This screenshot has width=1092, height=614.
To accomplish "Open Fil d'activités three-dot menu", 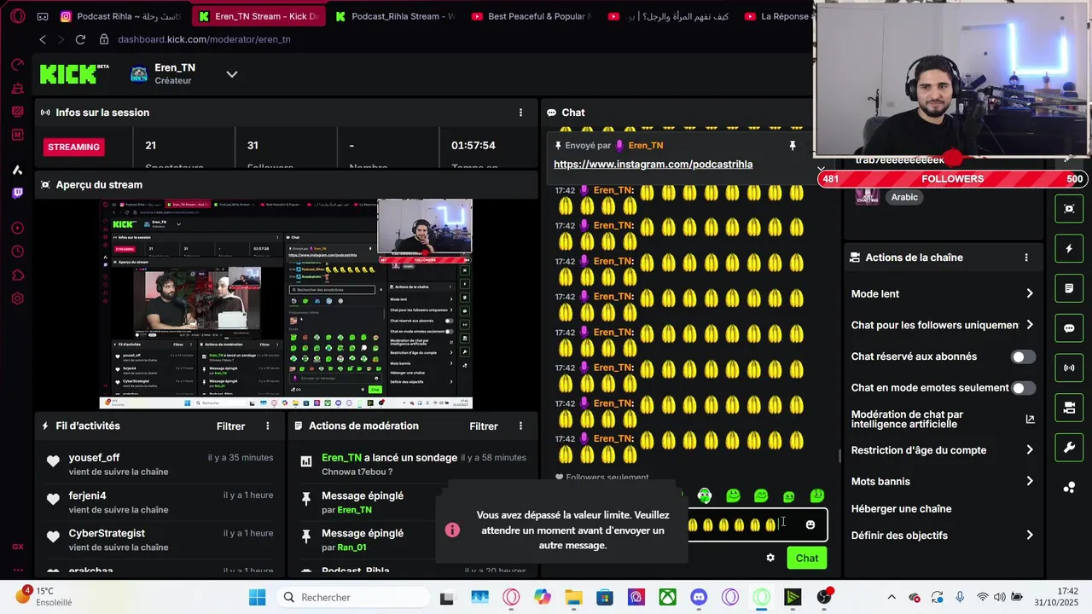I will 268,426.
